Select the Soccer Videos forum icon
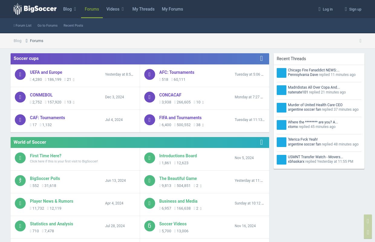Image resolution: width=375 pixels, height=242 pixels. pos(149,226)
